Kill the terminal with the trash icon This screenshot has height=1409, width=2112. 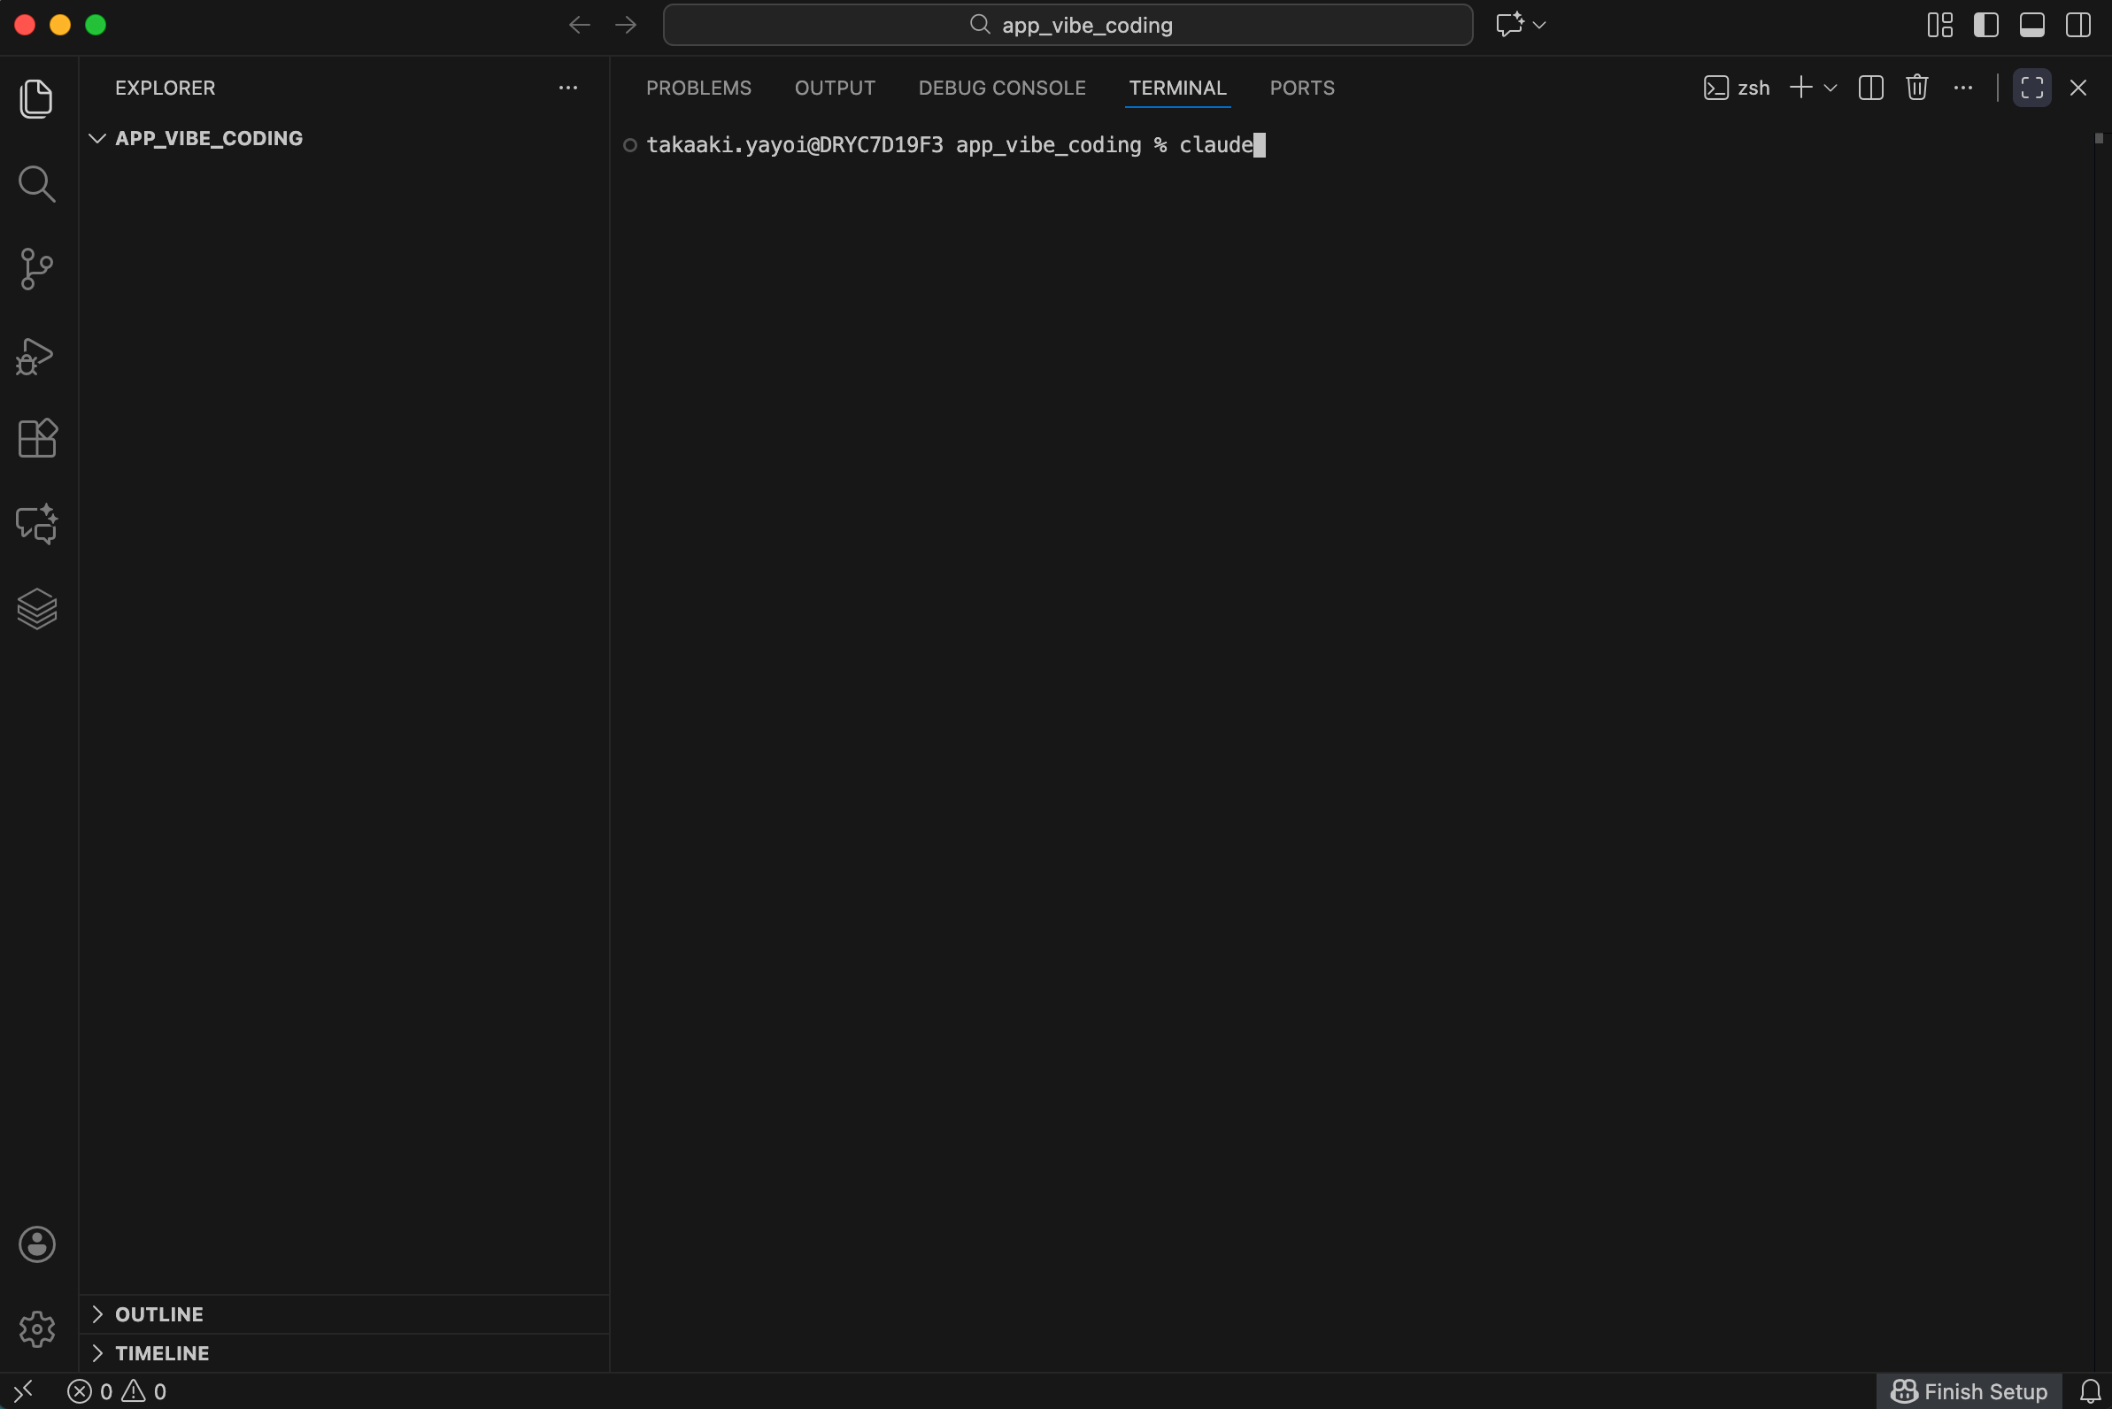point(1917,87)
